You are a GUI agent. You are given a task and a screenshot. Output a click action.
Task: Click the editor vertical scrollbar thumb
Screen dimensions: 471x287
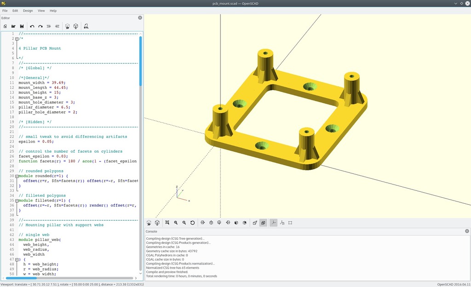pos(140,61)
